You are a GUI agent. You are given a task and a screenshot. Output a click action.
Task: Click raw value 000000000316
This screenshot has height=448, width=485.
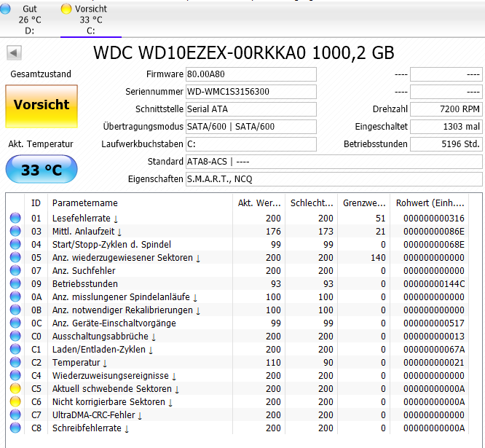click(x=433, y=218)
